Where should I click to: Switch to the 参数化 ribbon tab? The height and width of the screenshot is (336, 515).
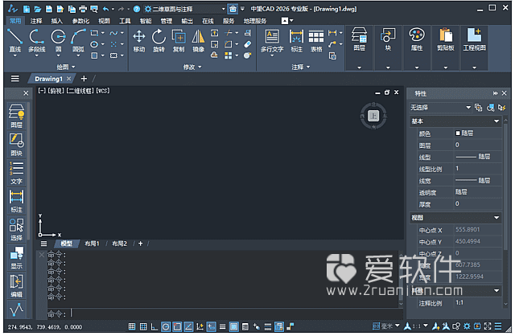coord(80,21)
